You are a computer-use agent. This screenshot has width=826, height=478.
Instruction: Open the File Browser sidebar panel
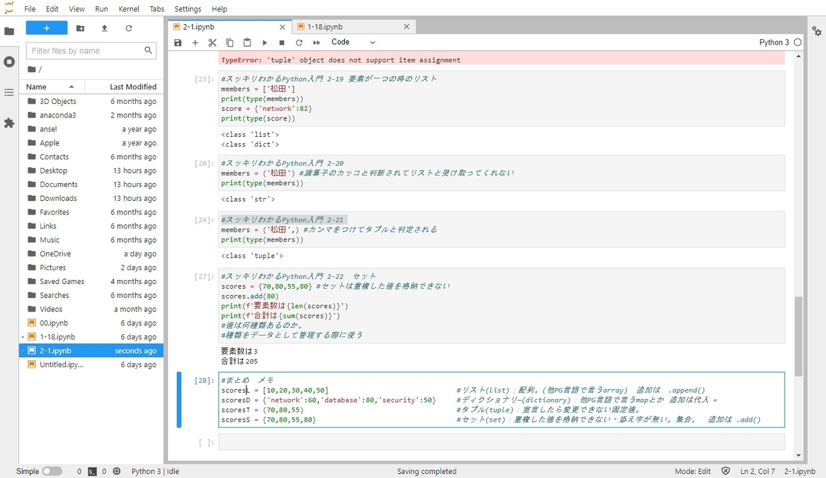(9, 31)
